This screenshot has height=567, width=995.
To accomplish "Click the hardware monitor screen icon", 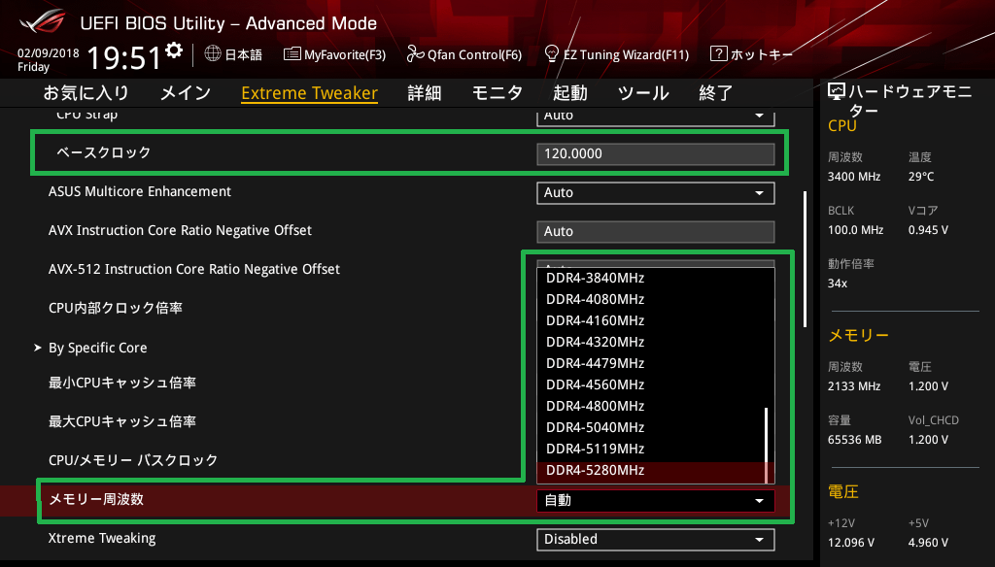I will 837,92.
